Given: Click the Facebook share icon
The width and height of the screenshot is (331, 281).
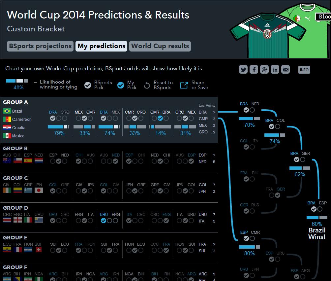Looking at the screenshot, I should [254, 70].
